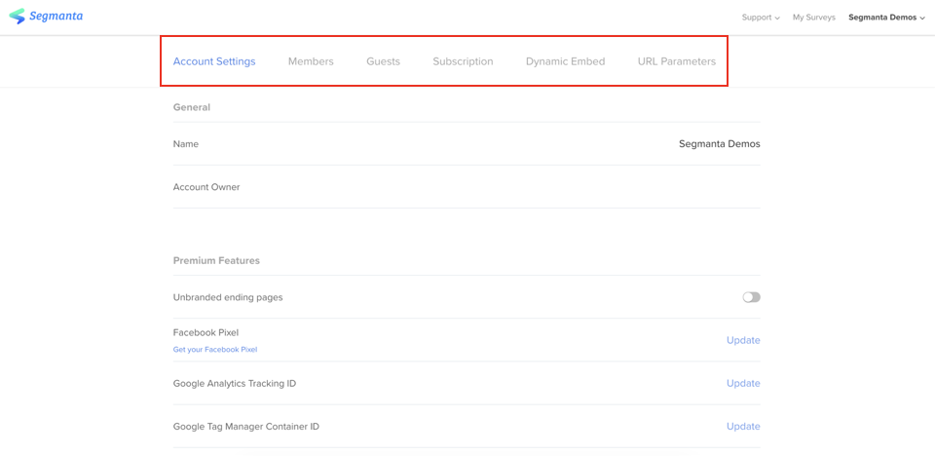This screenshot has height=456, width=935.
Task: Go to My Surveys
Action: 814,18
